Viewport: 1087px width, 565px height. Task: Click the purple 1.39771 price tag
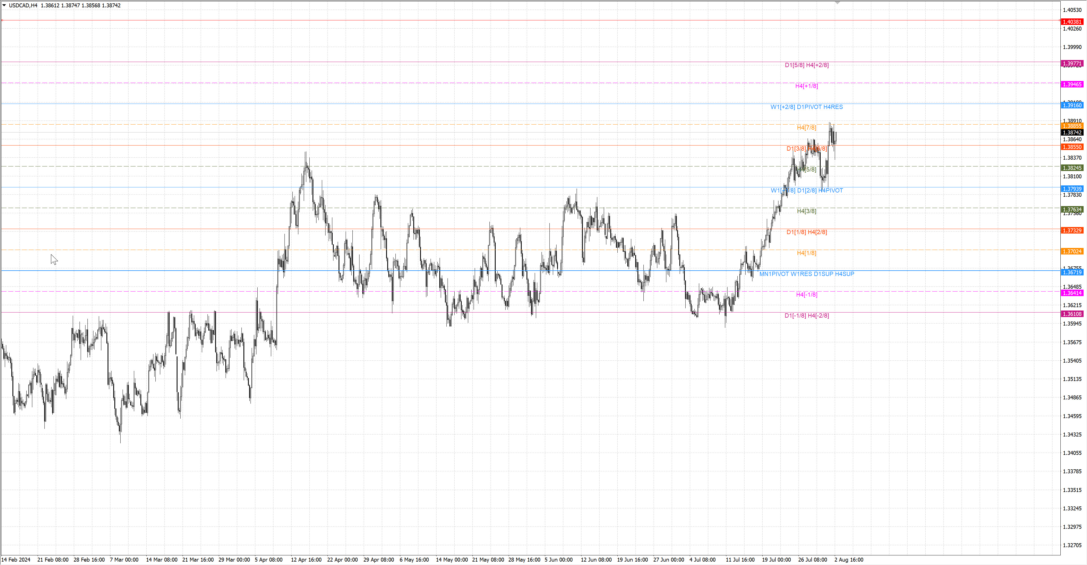click(x=1072, y=64)
